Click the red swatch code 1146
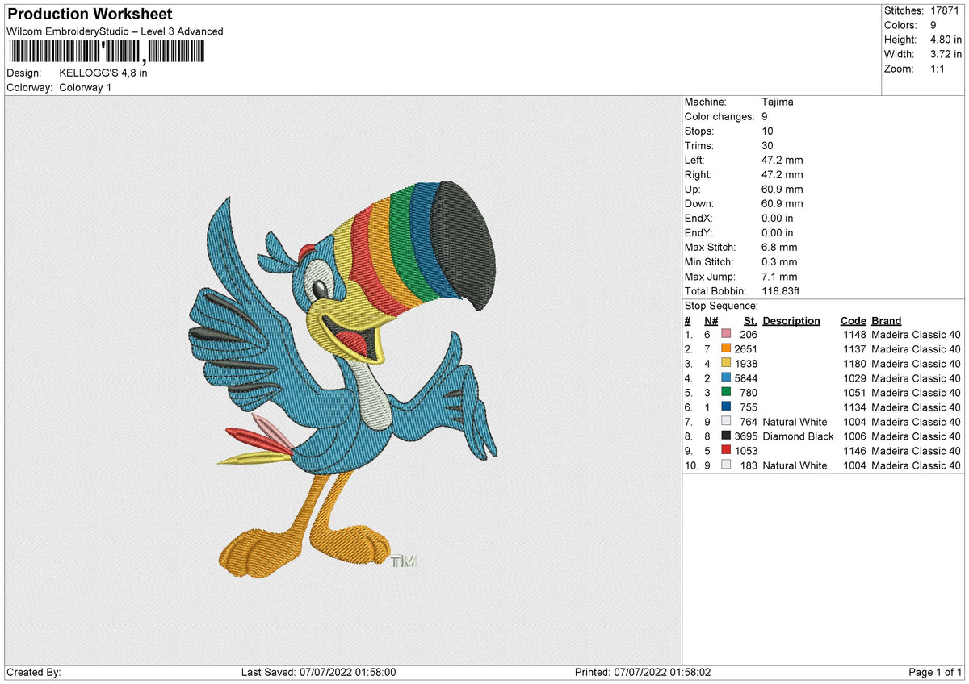Image resolution: width=969 pixels, height=684 pixels. [725, 451]
